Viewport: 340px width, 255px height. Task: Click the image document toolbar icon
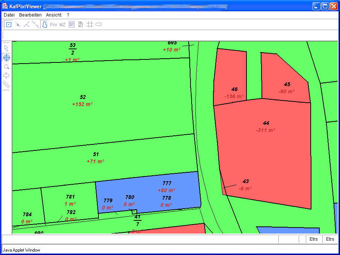(x=80, y=24)
